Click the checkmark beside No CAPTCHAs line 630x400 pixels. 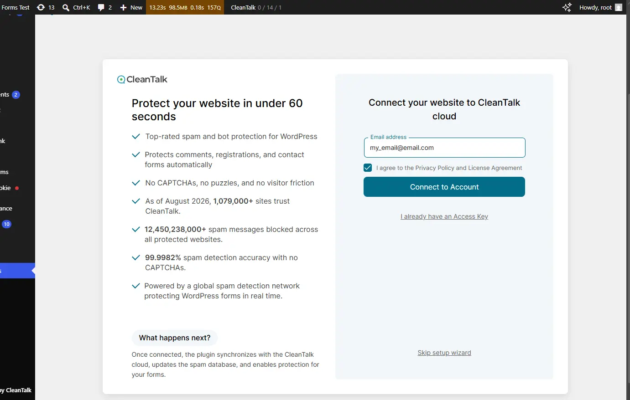click(x=136, y=183)
